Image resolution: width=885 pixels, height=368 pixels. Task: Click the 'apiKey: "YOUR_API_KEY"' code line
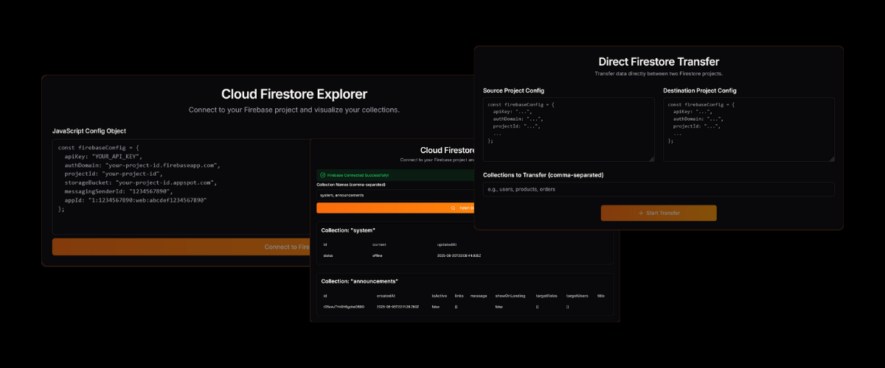pyautogui.click(x=103, y=157)
